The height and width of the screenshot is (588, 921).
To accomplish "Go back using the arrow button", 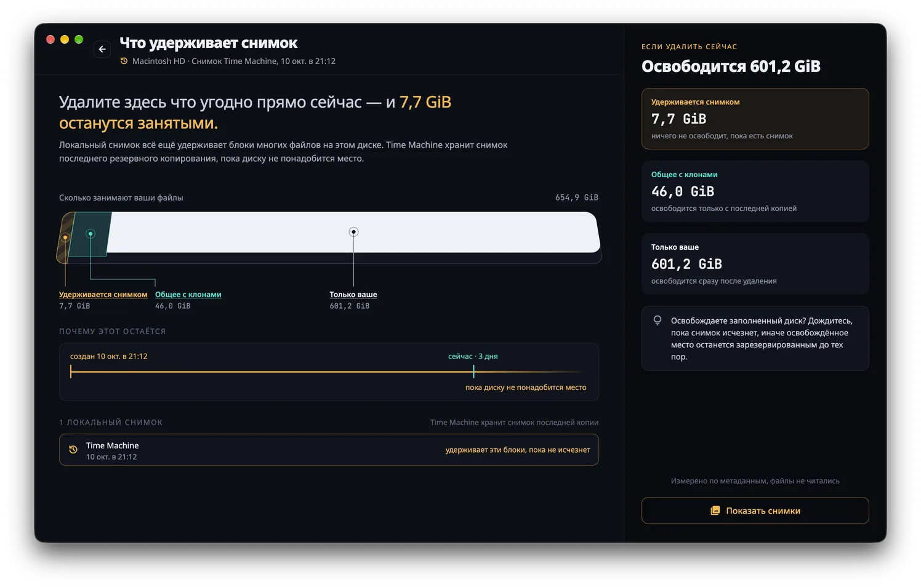I will pyautogui.click(x=102, y=49).
